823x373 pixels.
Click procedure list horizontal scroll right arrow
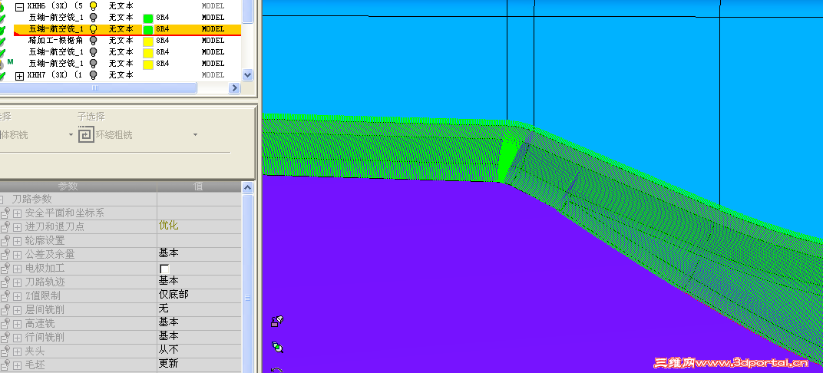[234, 88]
